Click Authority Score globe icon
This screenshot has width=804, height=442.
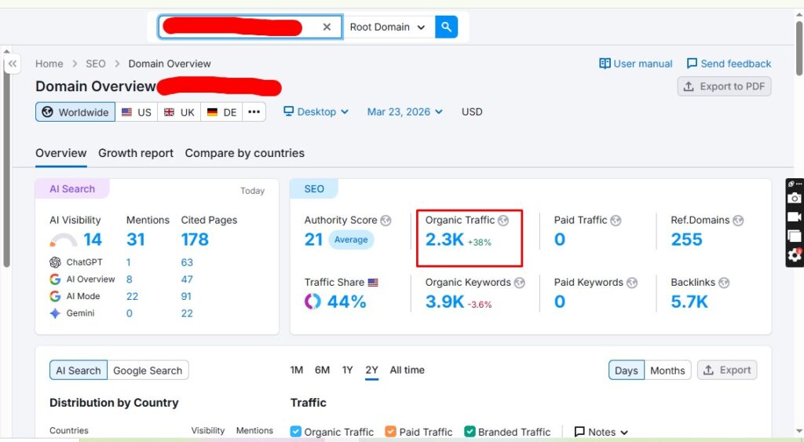386,221
